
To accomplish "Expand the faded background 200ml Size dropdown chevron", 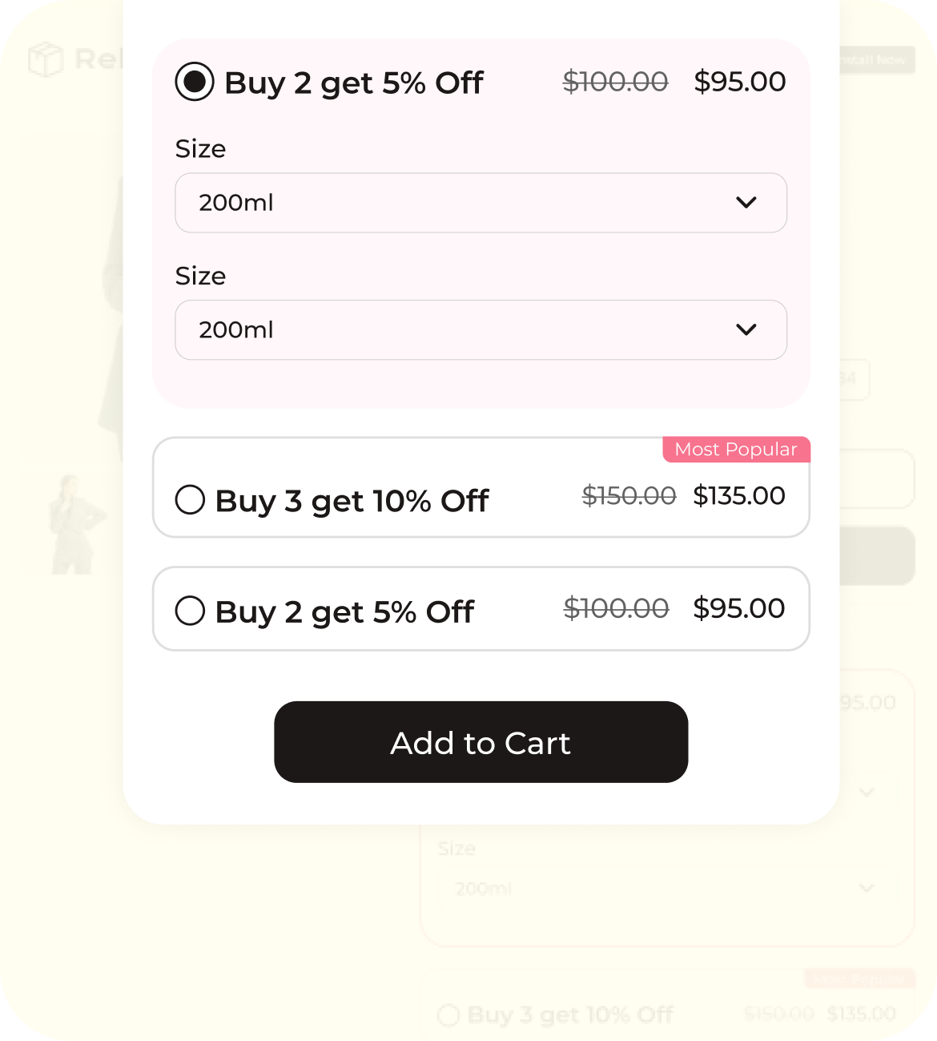I will (x=866, y=888).
